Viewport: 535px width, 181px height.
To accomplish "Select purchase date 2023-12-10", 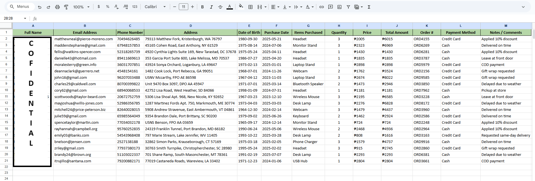I will 276,97.
